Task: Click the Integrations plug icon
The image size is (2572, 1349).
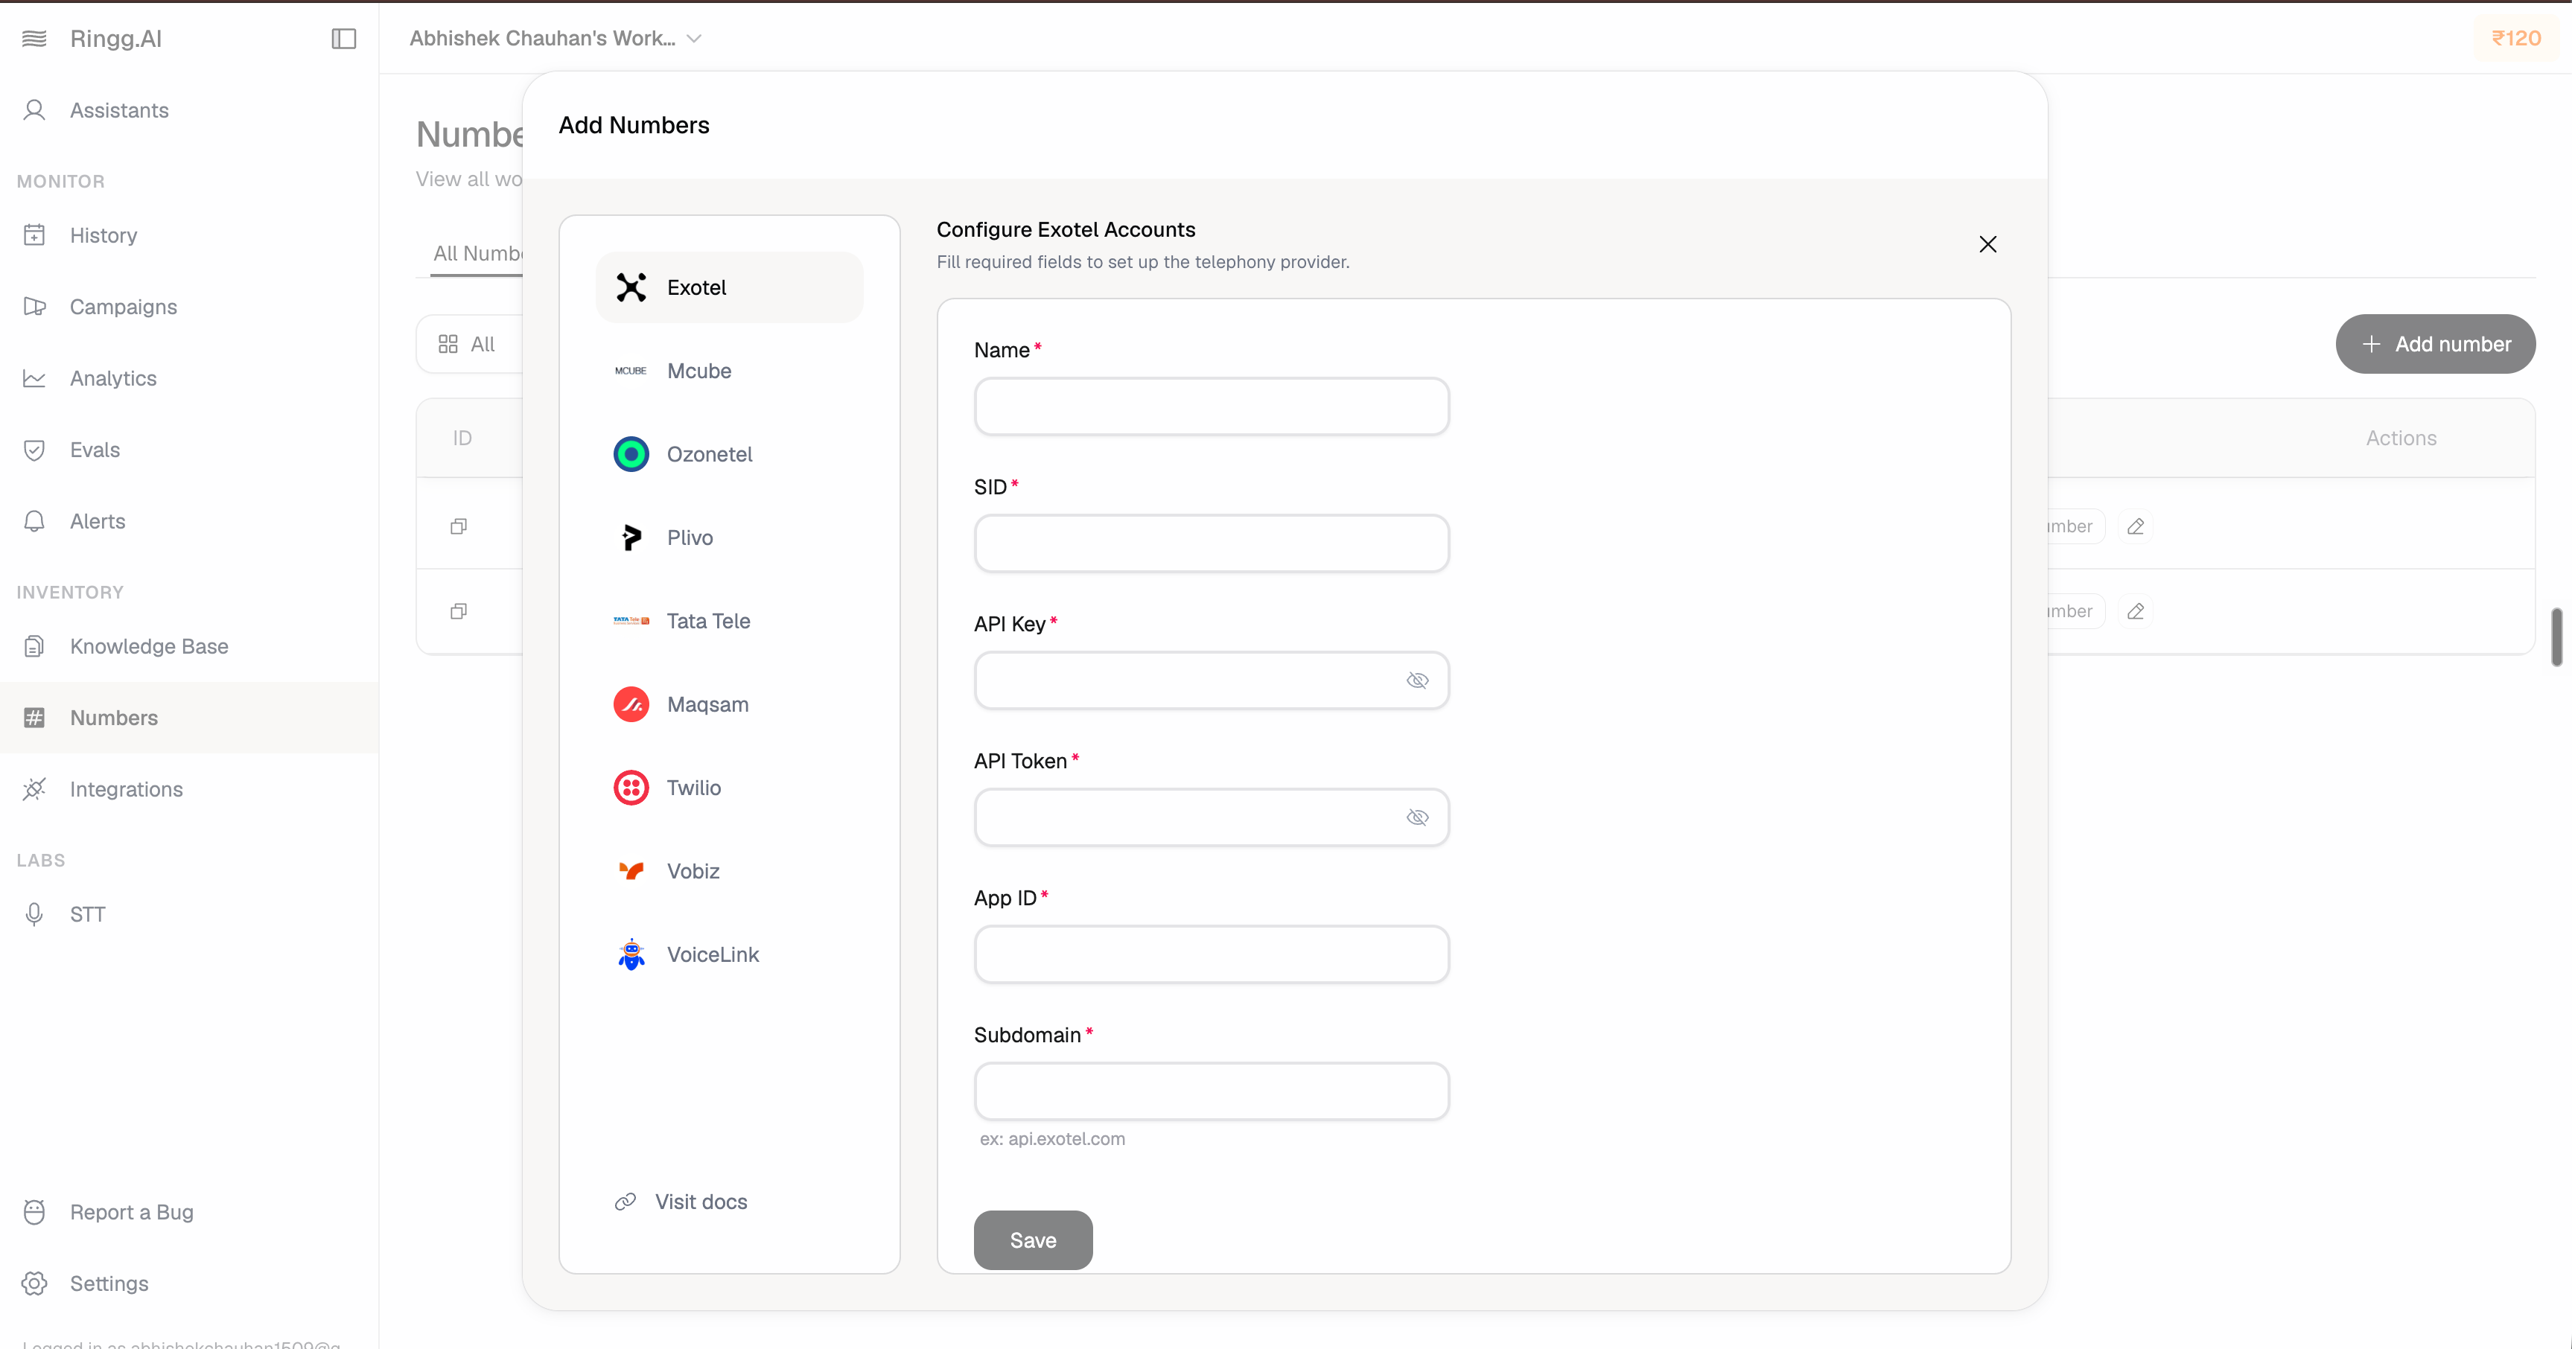Action: pos(34,789)
